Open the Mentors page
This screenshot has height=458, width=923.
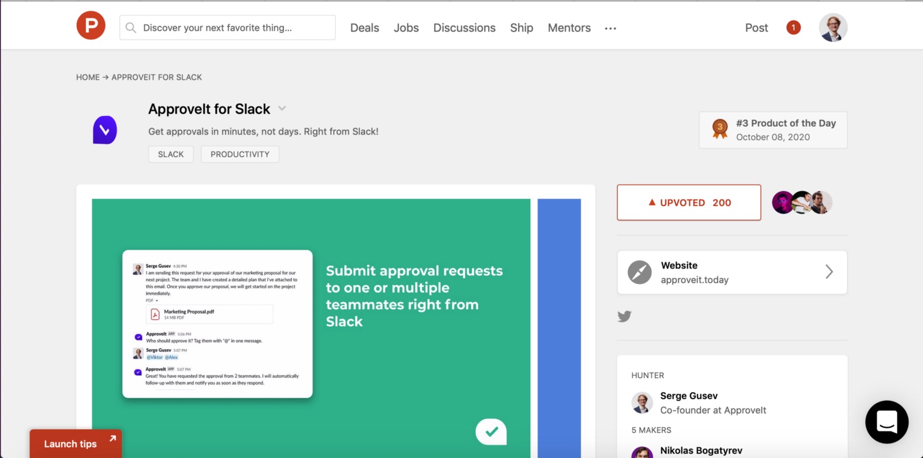(569, 28)
